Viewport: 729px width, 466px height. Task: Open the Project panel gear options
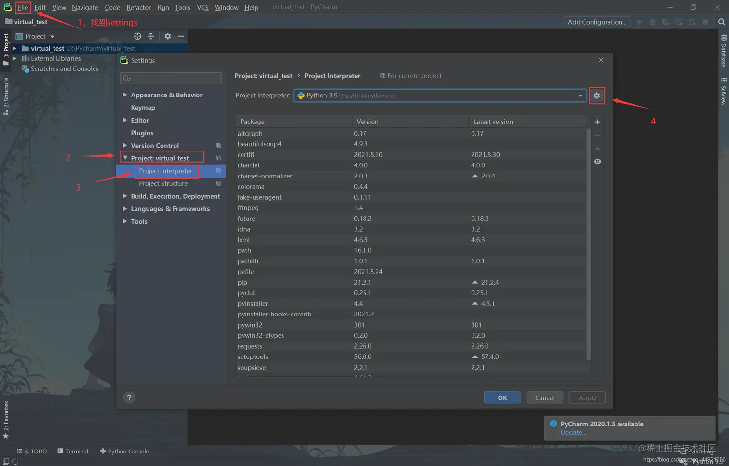click(167, 36)
